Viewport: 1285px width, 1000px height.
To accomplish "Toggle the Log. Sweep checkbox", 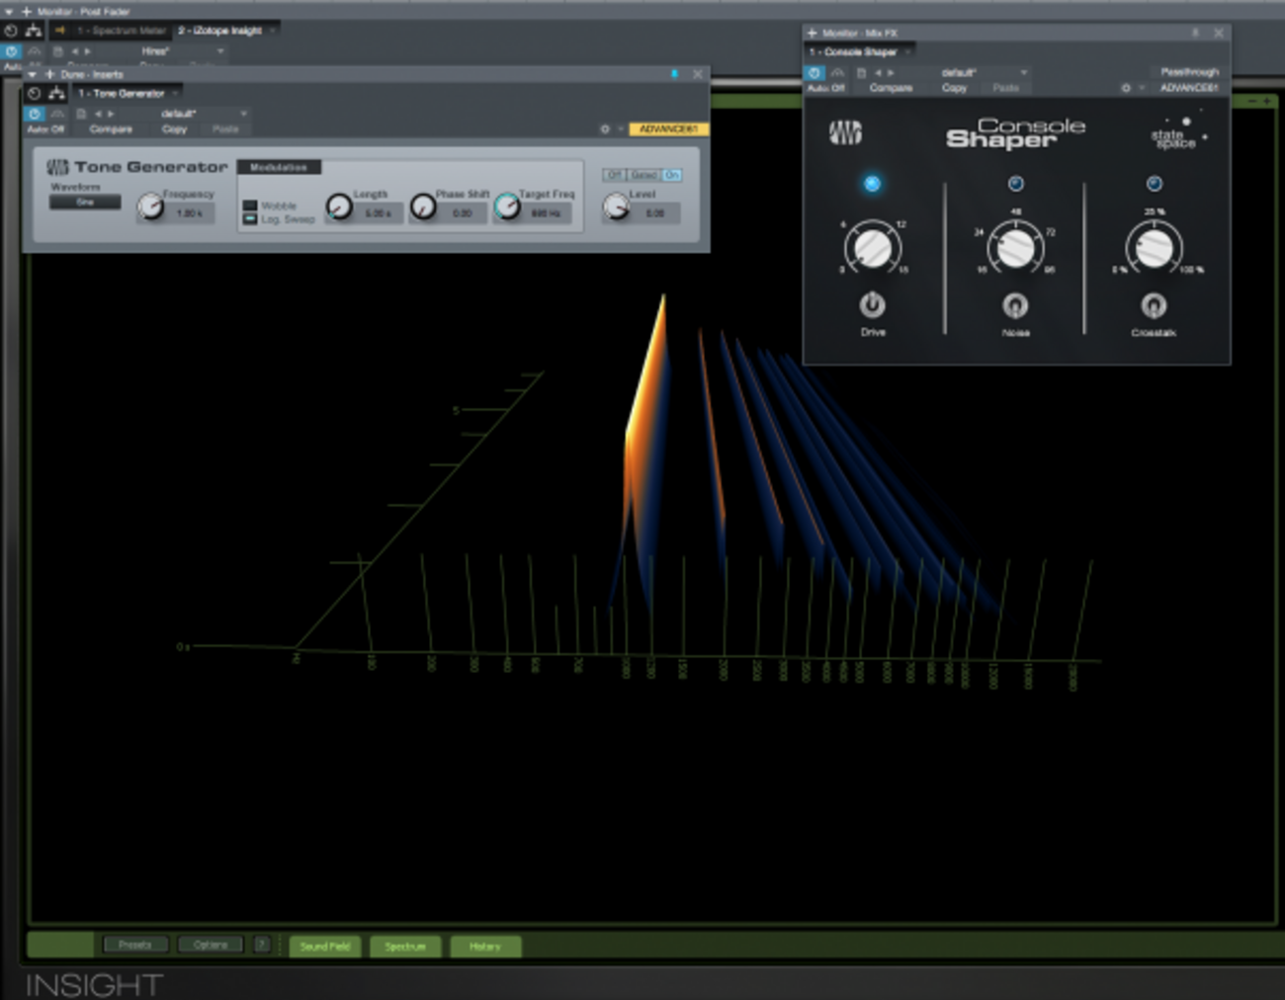I will pos(250,218).
